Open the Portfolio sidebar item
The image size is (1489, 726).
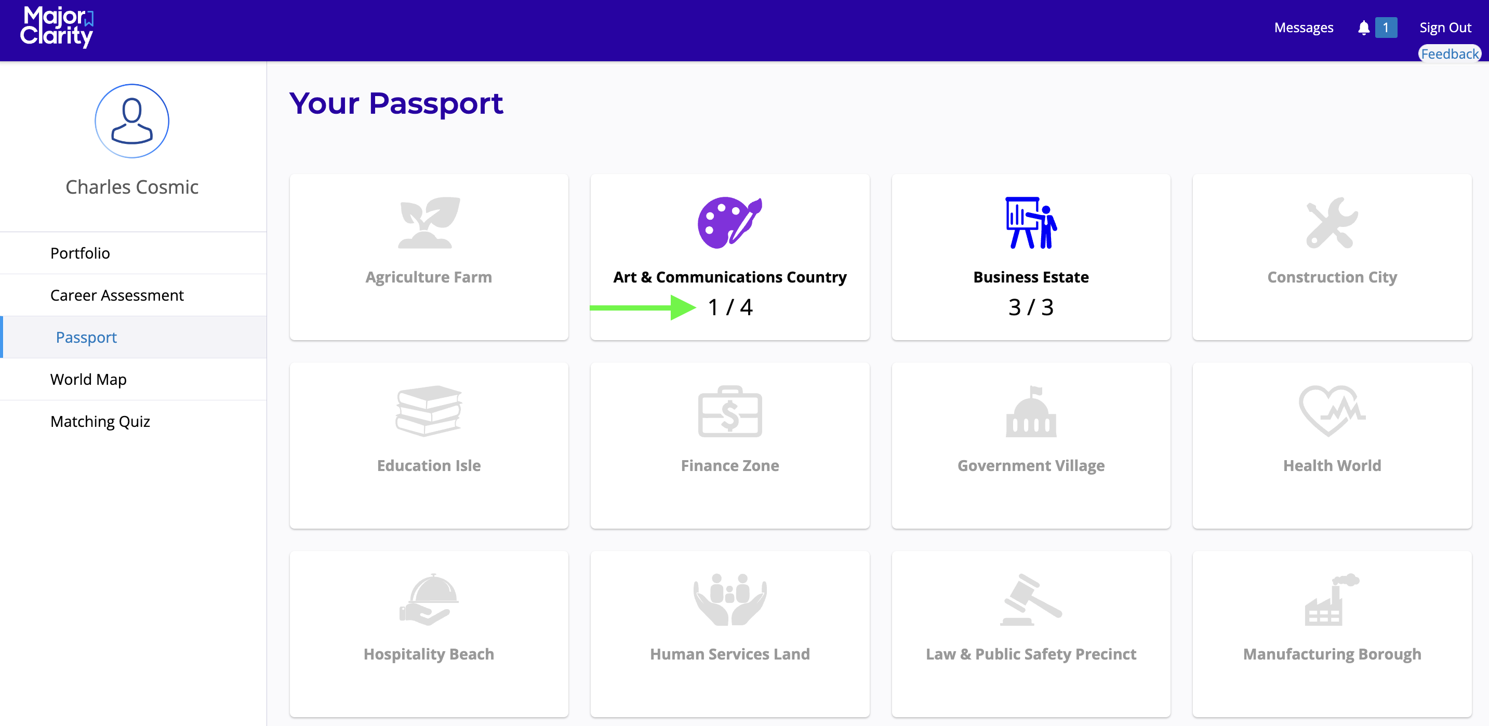[x=80, y=253]
